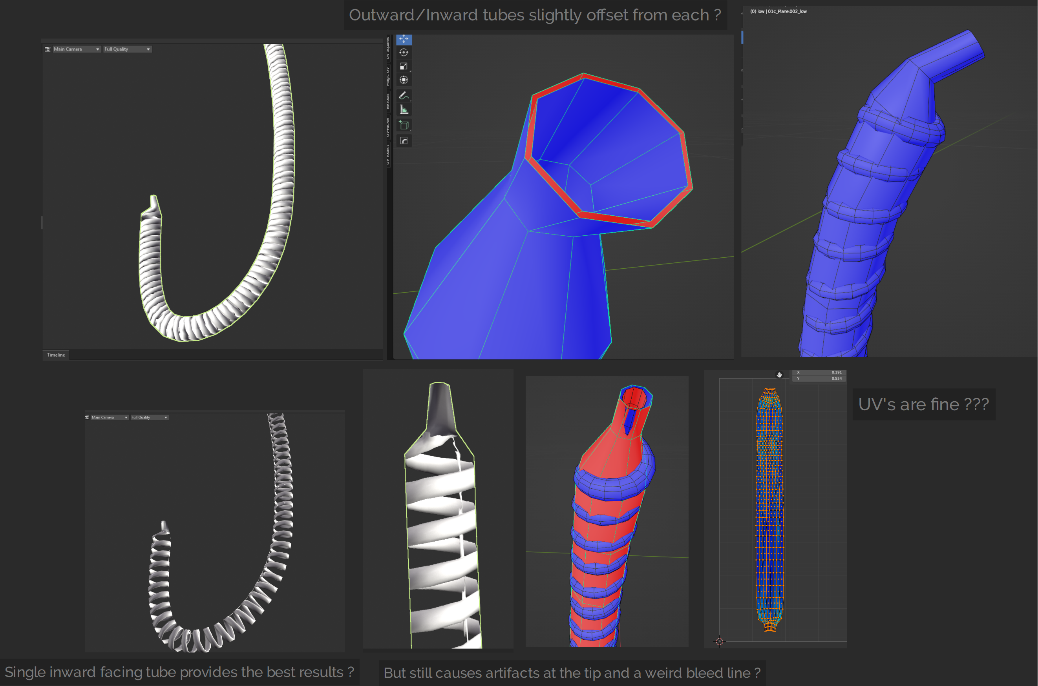Viewport: 1038px width, 686px height.
Task: Select the Measure ruler tool
Action: pos(404,109)
